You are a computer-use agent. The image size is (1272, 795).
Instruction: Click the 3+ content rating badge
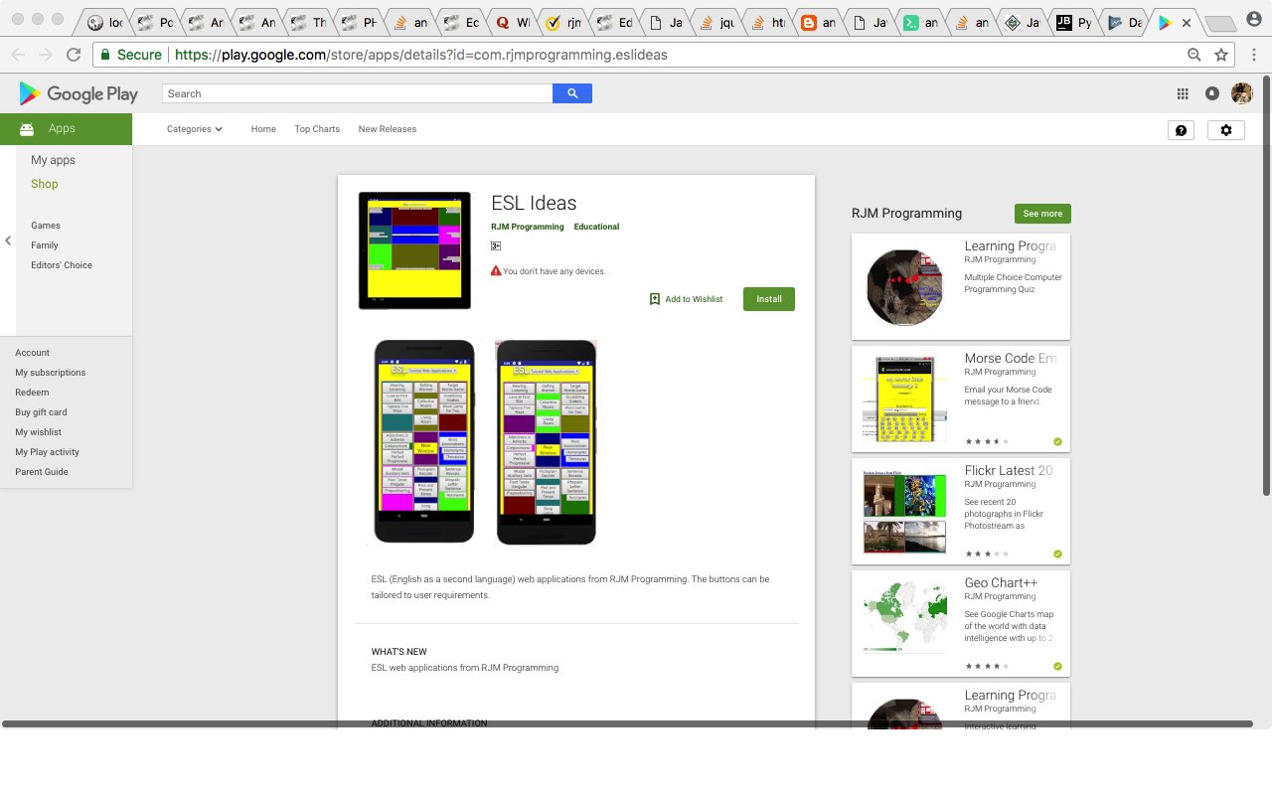[496, 245]
